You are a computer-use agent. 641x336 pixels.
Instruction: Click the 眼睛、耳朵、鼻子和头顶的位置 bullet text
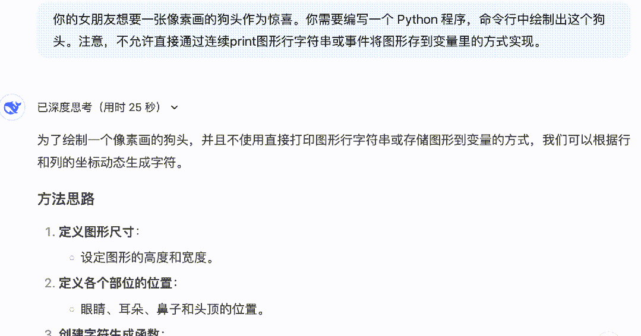(x=172, y=309)
